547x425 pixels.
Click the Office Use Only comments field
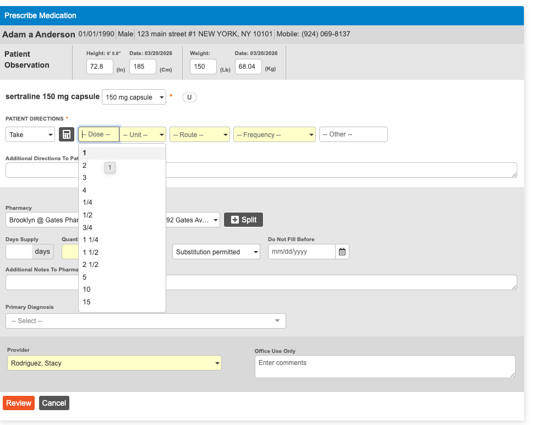click(x=385, y=367)
